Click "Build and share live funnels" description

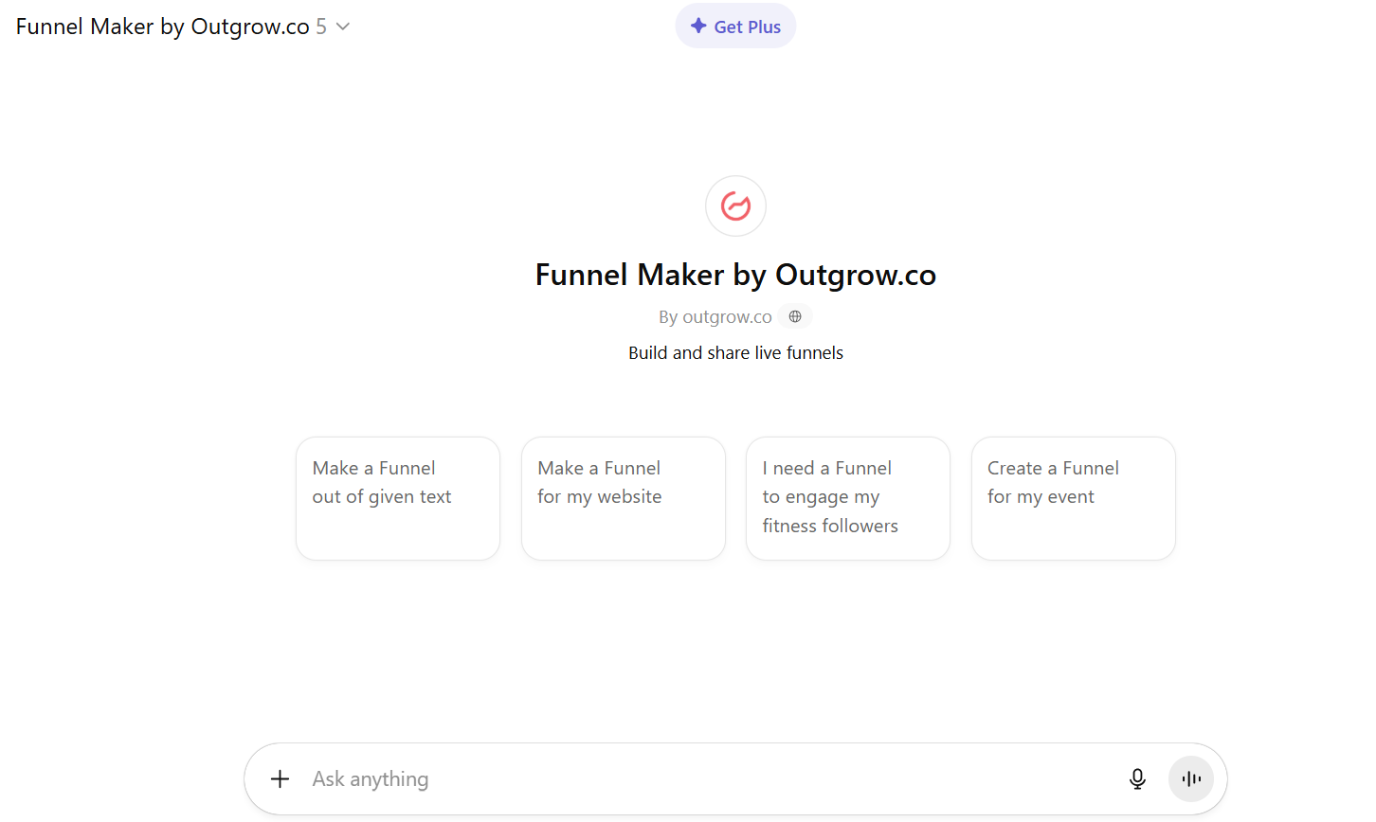pos(735,353)
